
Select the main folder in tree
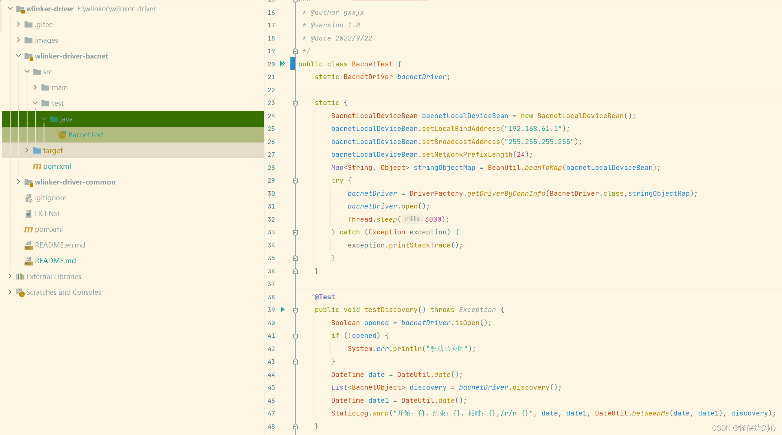click(60, 87)
